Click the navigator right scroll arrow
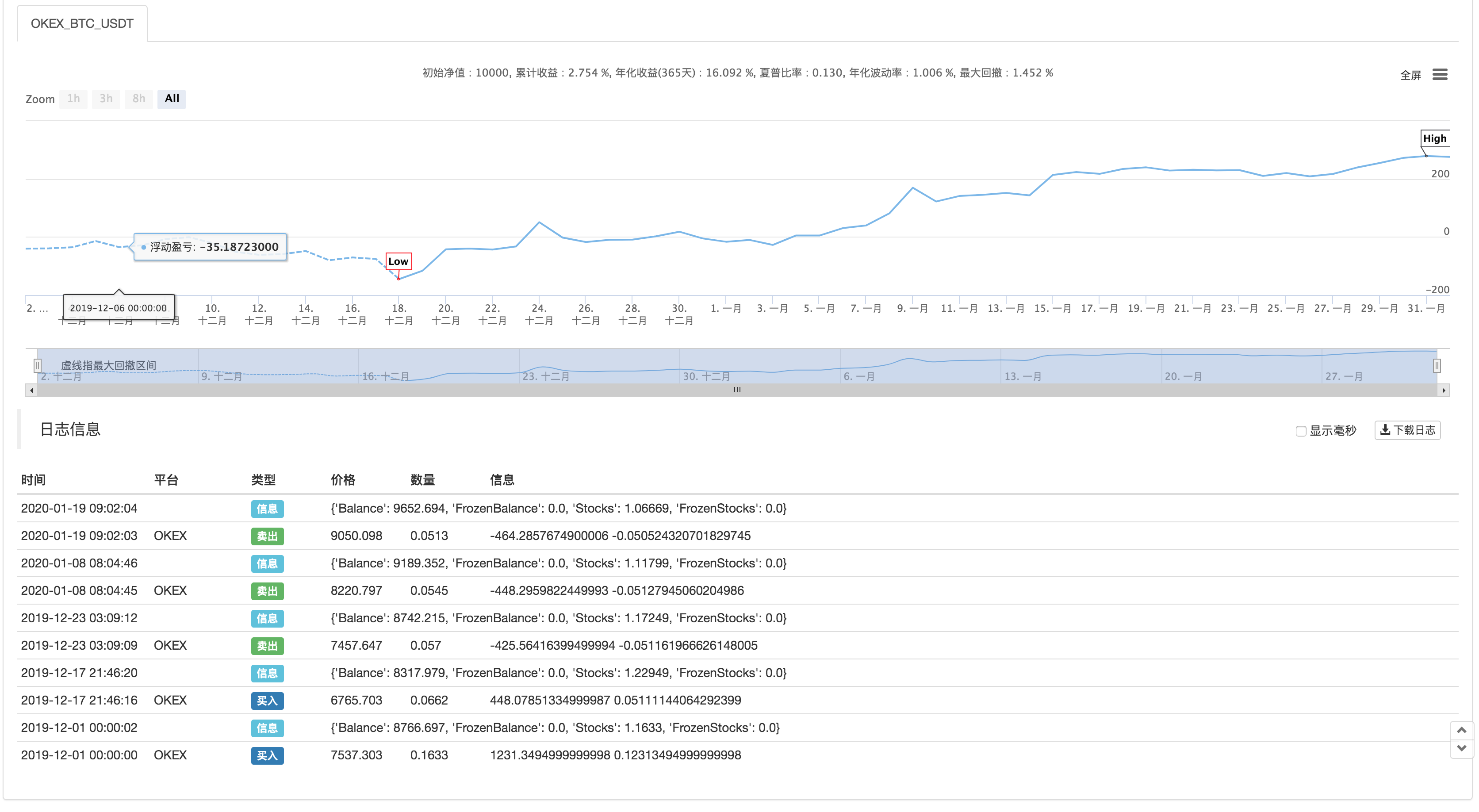The width and height of the screenshot is (1479, 812). point(1444,390)
